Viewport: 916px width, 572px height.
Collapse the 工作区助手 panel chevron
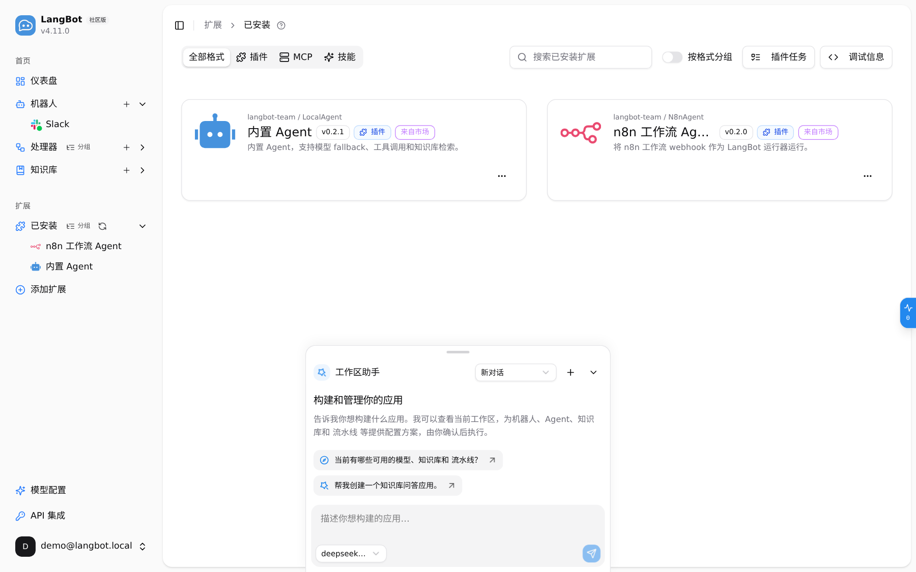point(593,373)
